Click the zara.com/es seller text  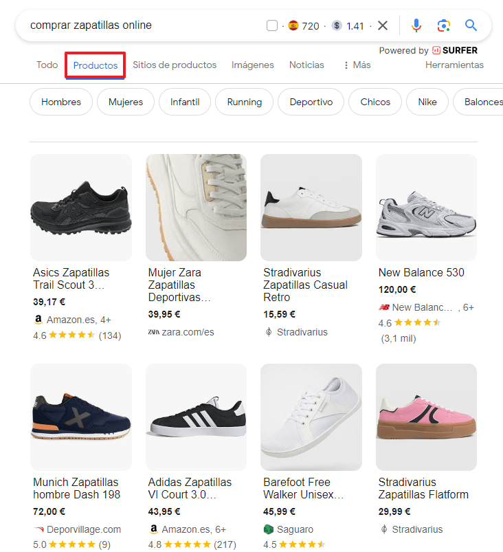click(x=188, y=332)
